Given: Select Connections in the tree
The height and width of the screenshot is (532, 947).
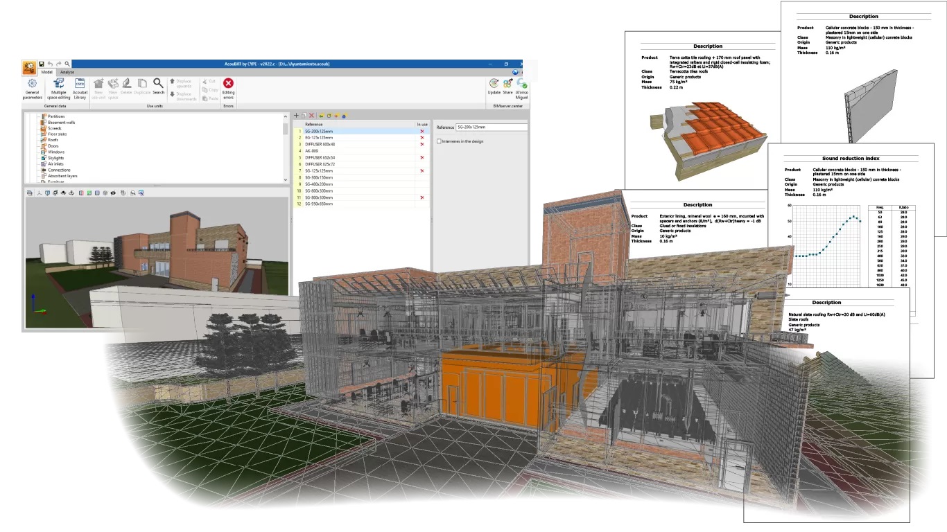Looking at the screenshot, I should pyautogui.click(x=59, y=170).
